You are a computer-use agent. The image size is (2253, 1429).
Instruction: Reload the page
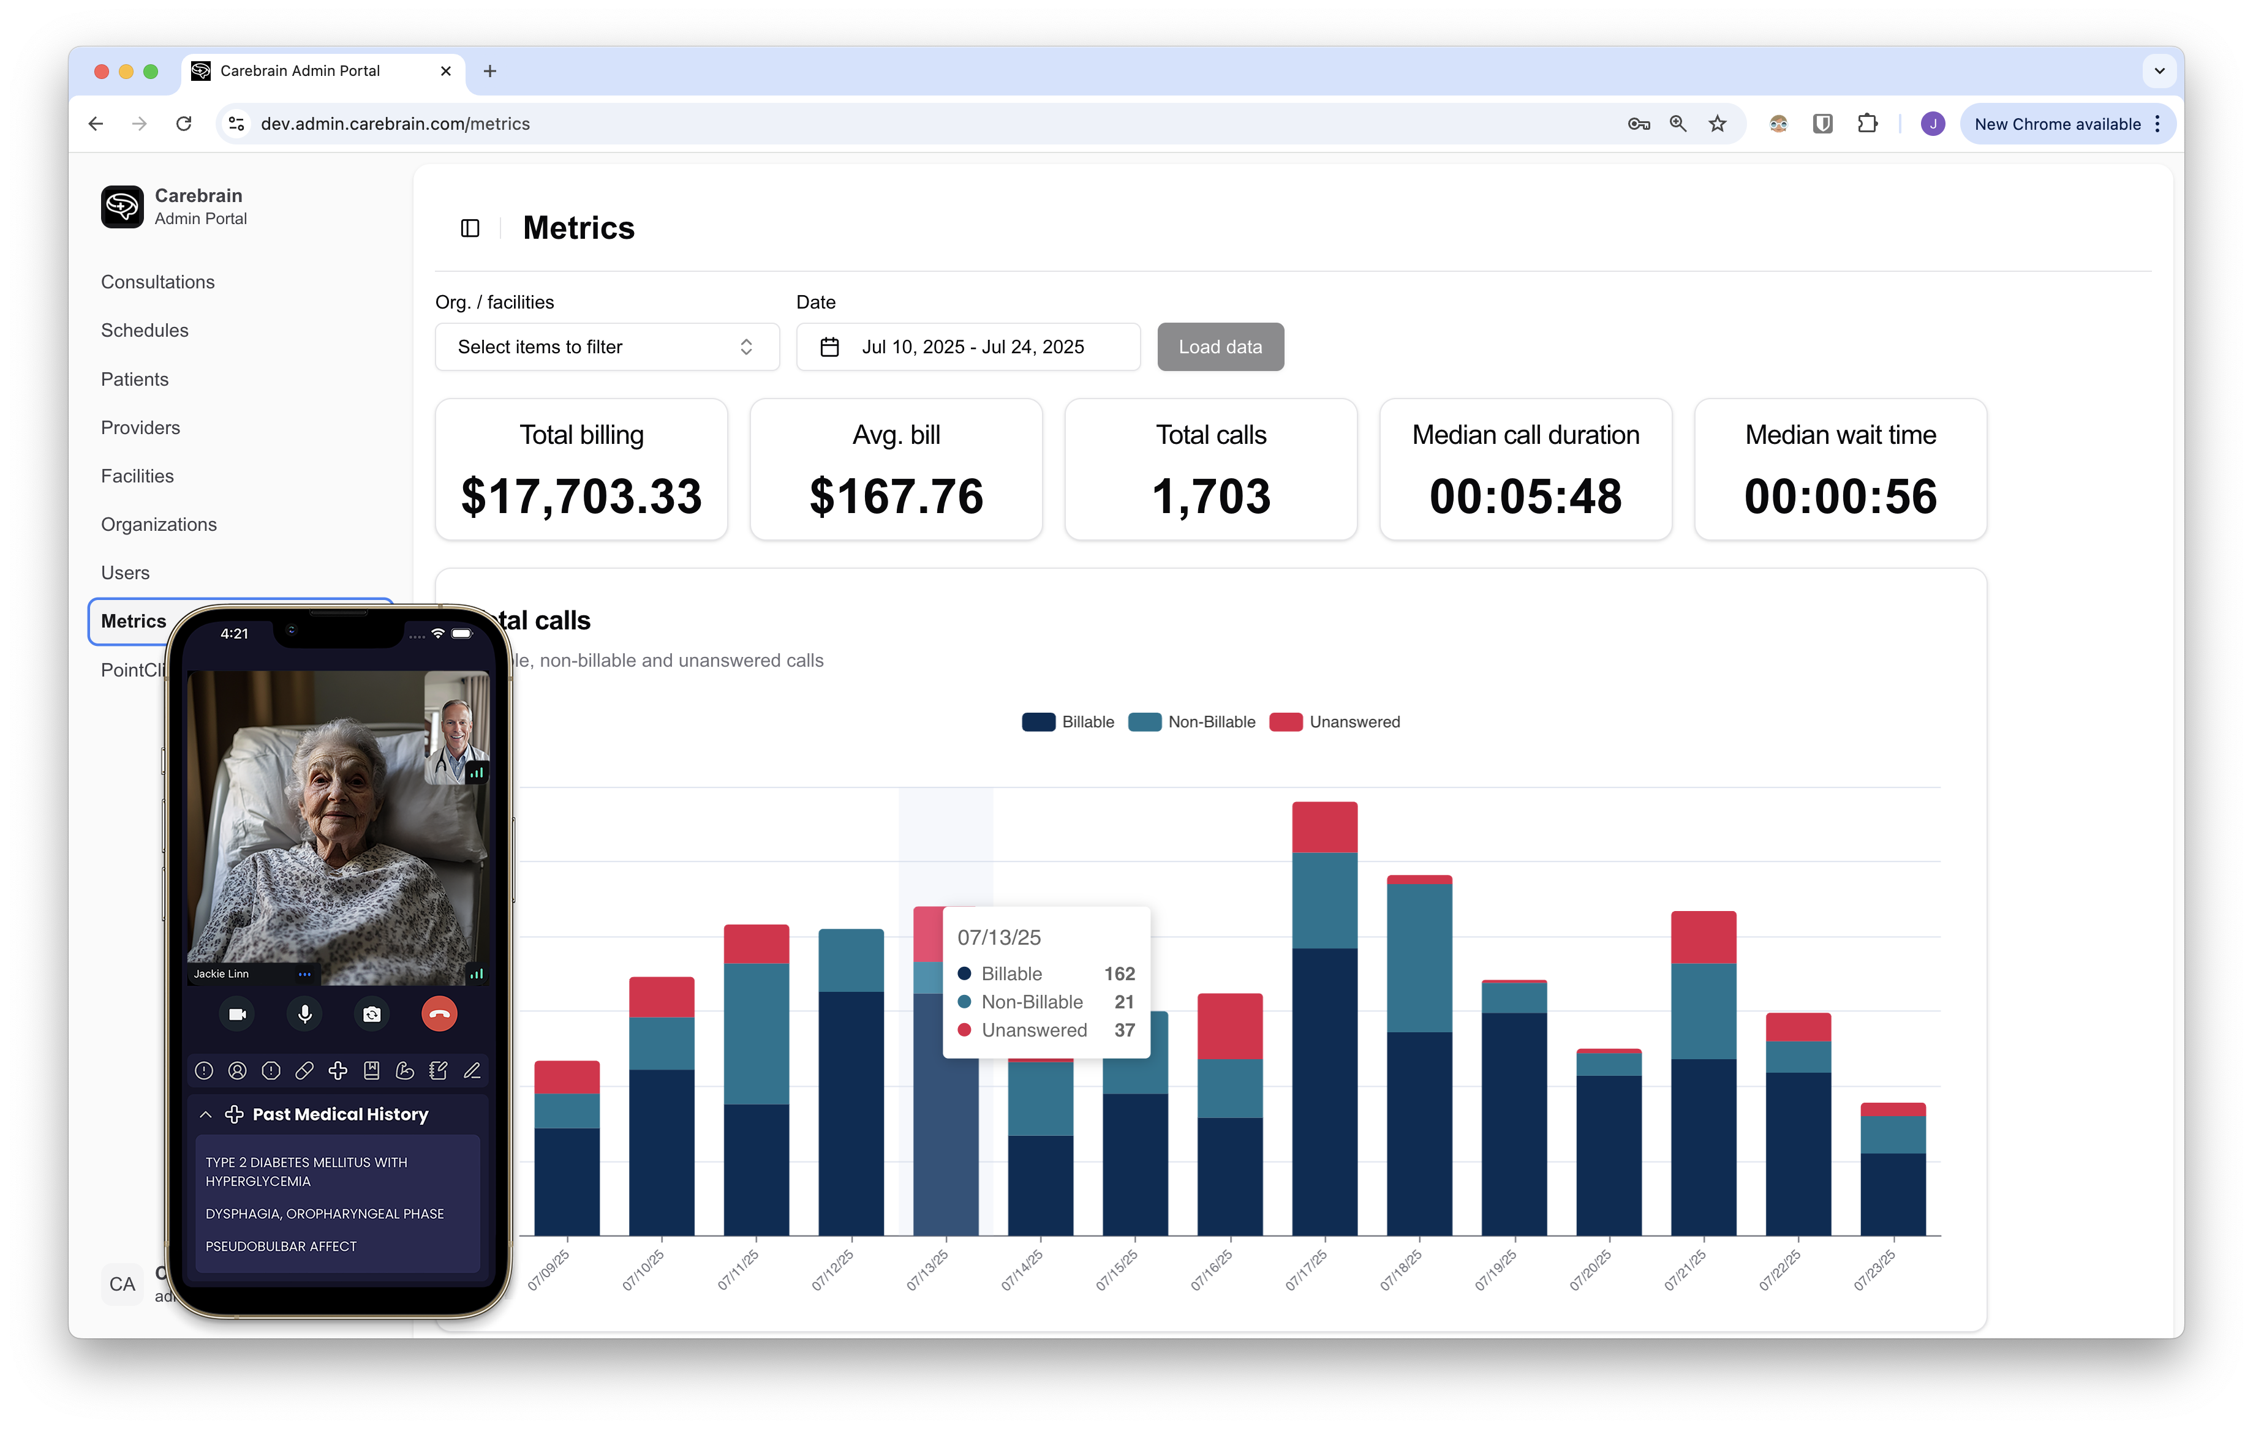point(183,124)
